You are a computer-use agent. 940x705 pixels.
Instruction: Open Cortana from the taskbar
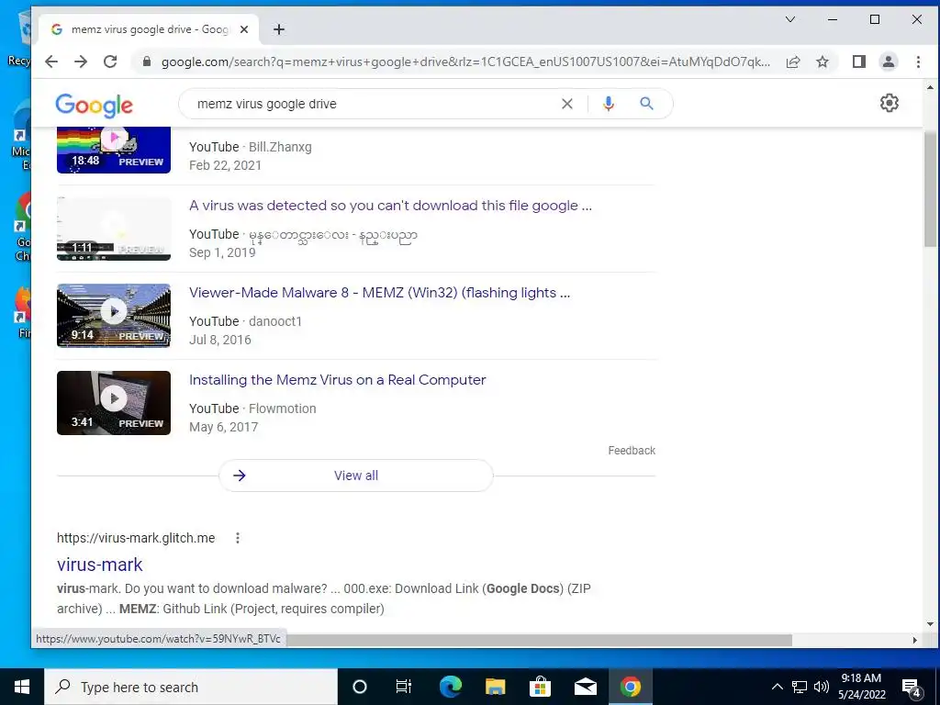click(360, 687)
